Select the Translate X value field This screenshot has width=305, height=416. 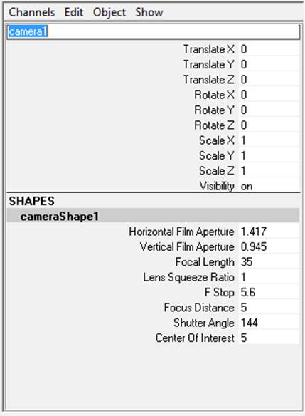(x=269, y=49)
